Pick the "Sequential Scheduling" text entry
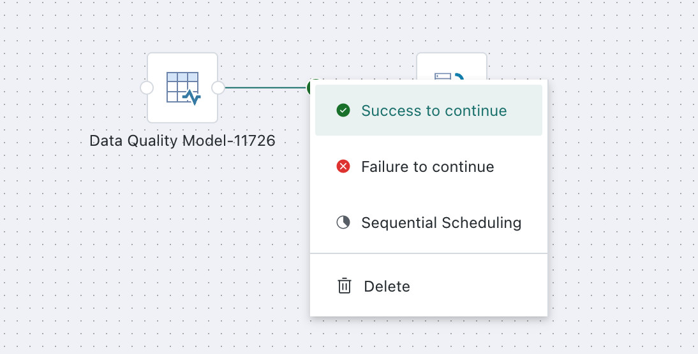The height and width of the screenshot is (354, 698). coord(441,223)
